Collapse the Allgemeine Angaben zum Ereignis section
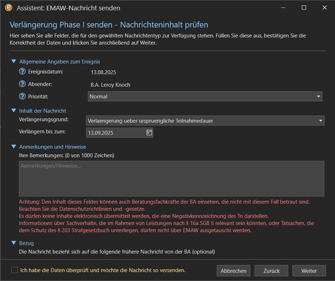Image resolution: width=335 pixels, height=281 pixels. pos(14,61)
